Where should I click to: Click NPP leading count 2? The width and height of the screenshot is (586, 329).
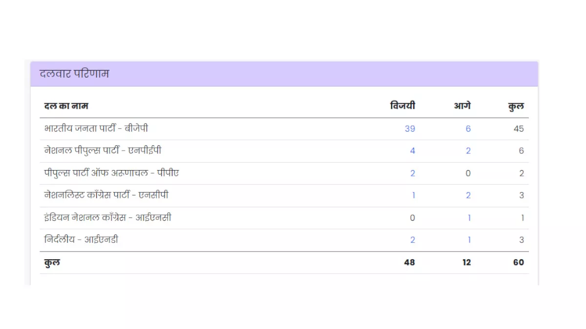tap(468, 151)
